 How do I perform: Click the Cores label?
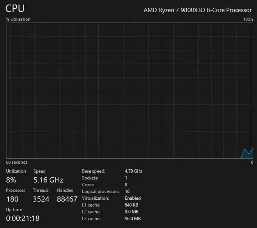[88, 185]
